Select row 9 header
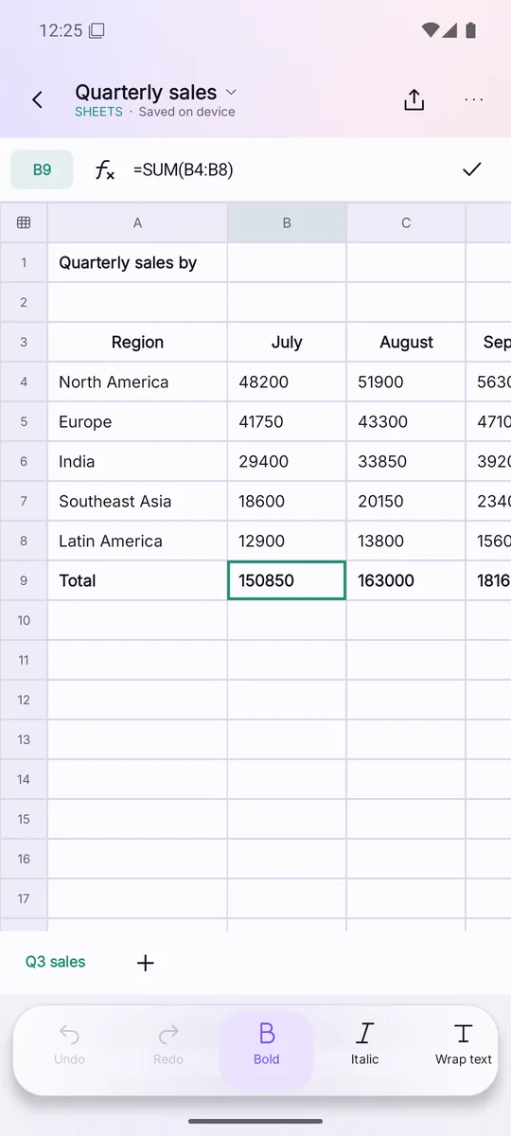The height and width of the screenshot is (1136, 511). [x=24, y=580]
